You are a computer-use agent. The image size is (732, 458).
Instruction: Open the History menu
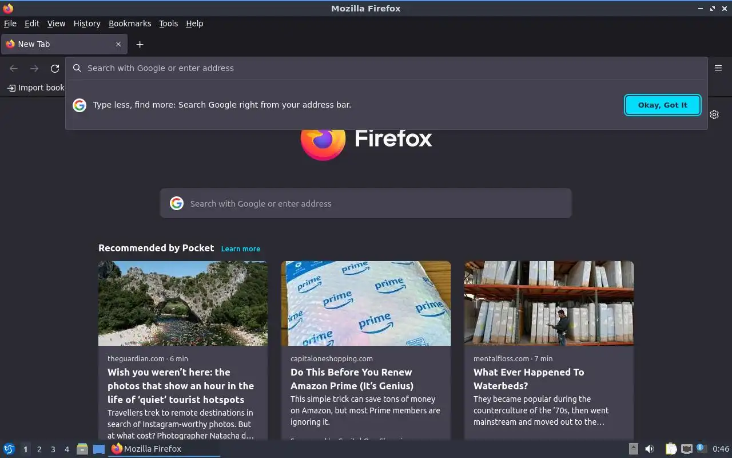(87, 23)
